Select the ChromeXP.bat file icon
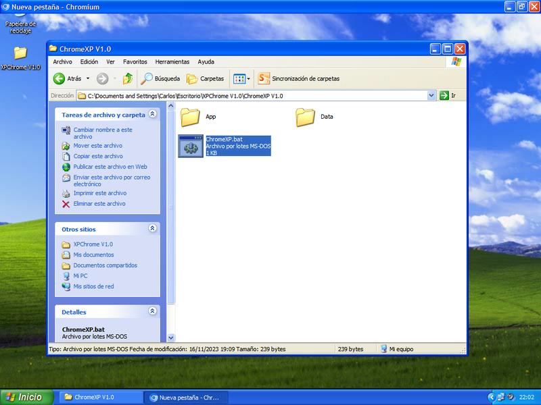The image size is (541, 405). pyautogui.click(x=191, y=146)
